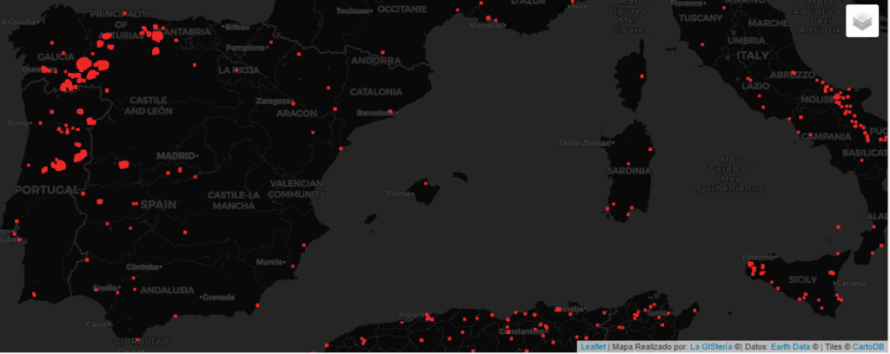The image size is (890, 354).
Task: Click the Catania city label
Action: (x=850, y=283)
